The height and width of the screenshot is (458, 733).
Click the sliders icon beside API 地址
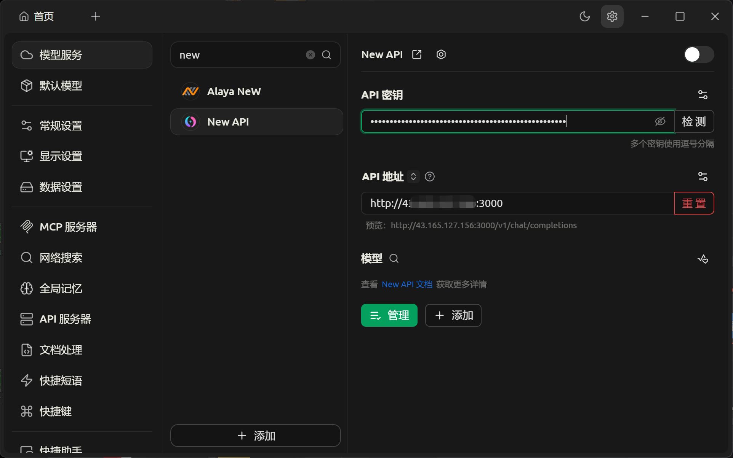703,176
